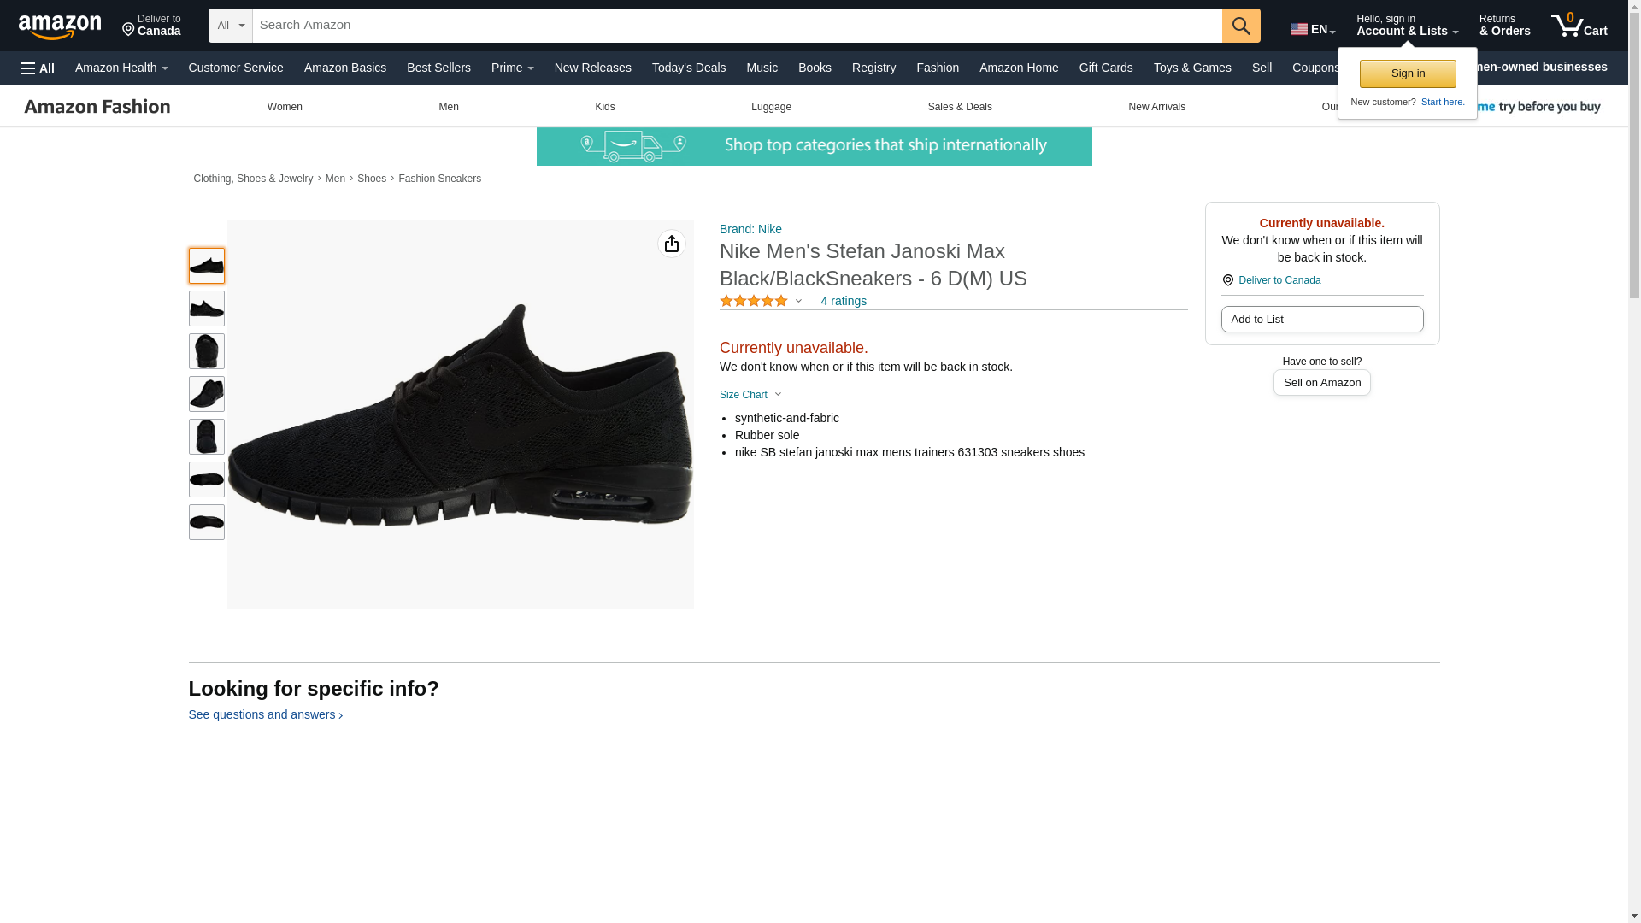Open the search category All dropdown
The height and width of the screenshot is (923, 1641).
click(x=230, y=26)
